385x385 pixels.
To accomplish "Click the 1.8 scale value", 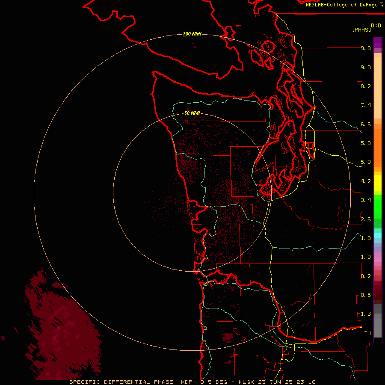I will pos(366,238).
